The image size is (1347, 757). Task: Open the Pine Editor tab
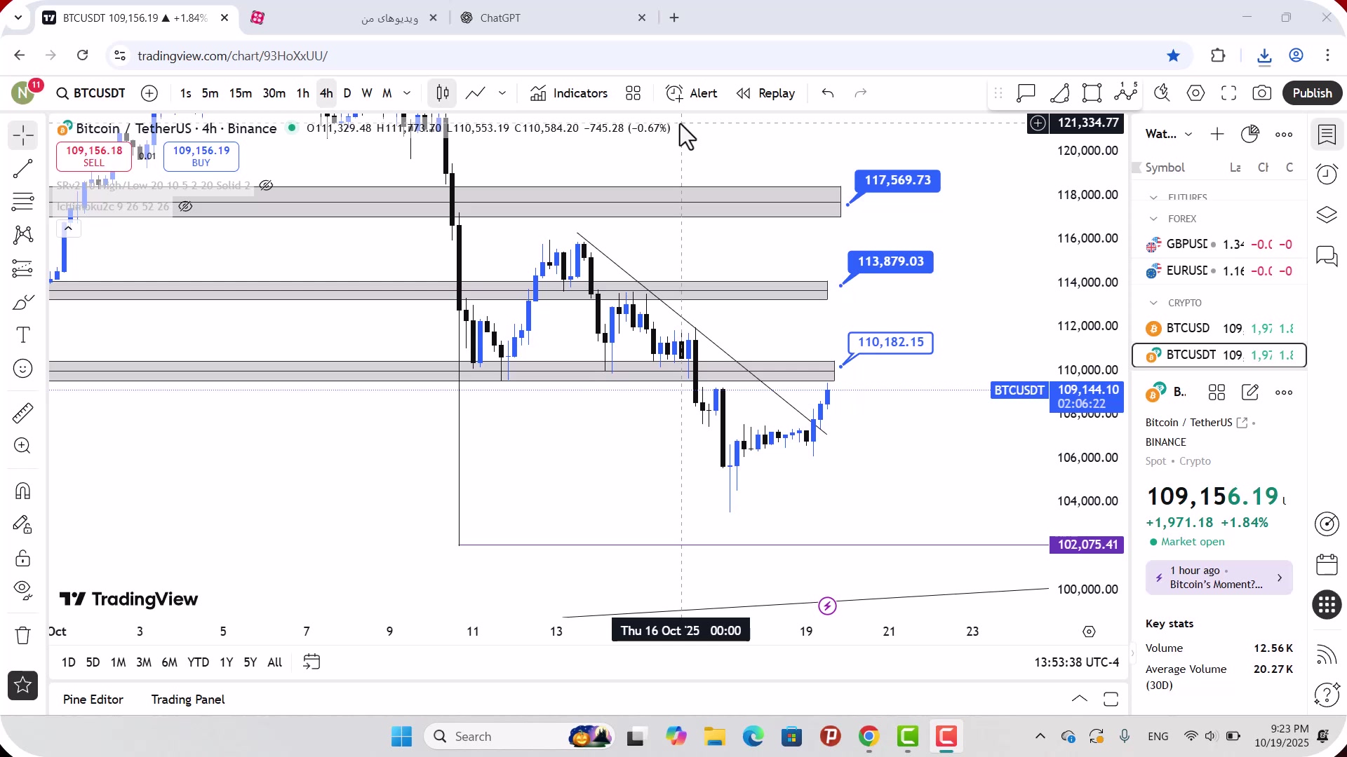(x=93, y=700)
